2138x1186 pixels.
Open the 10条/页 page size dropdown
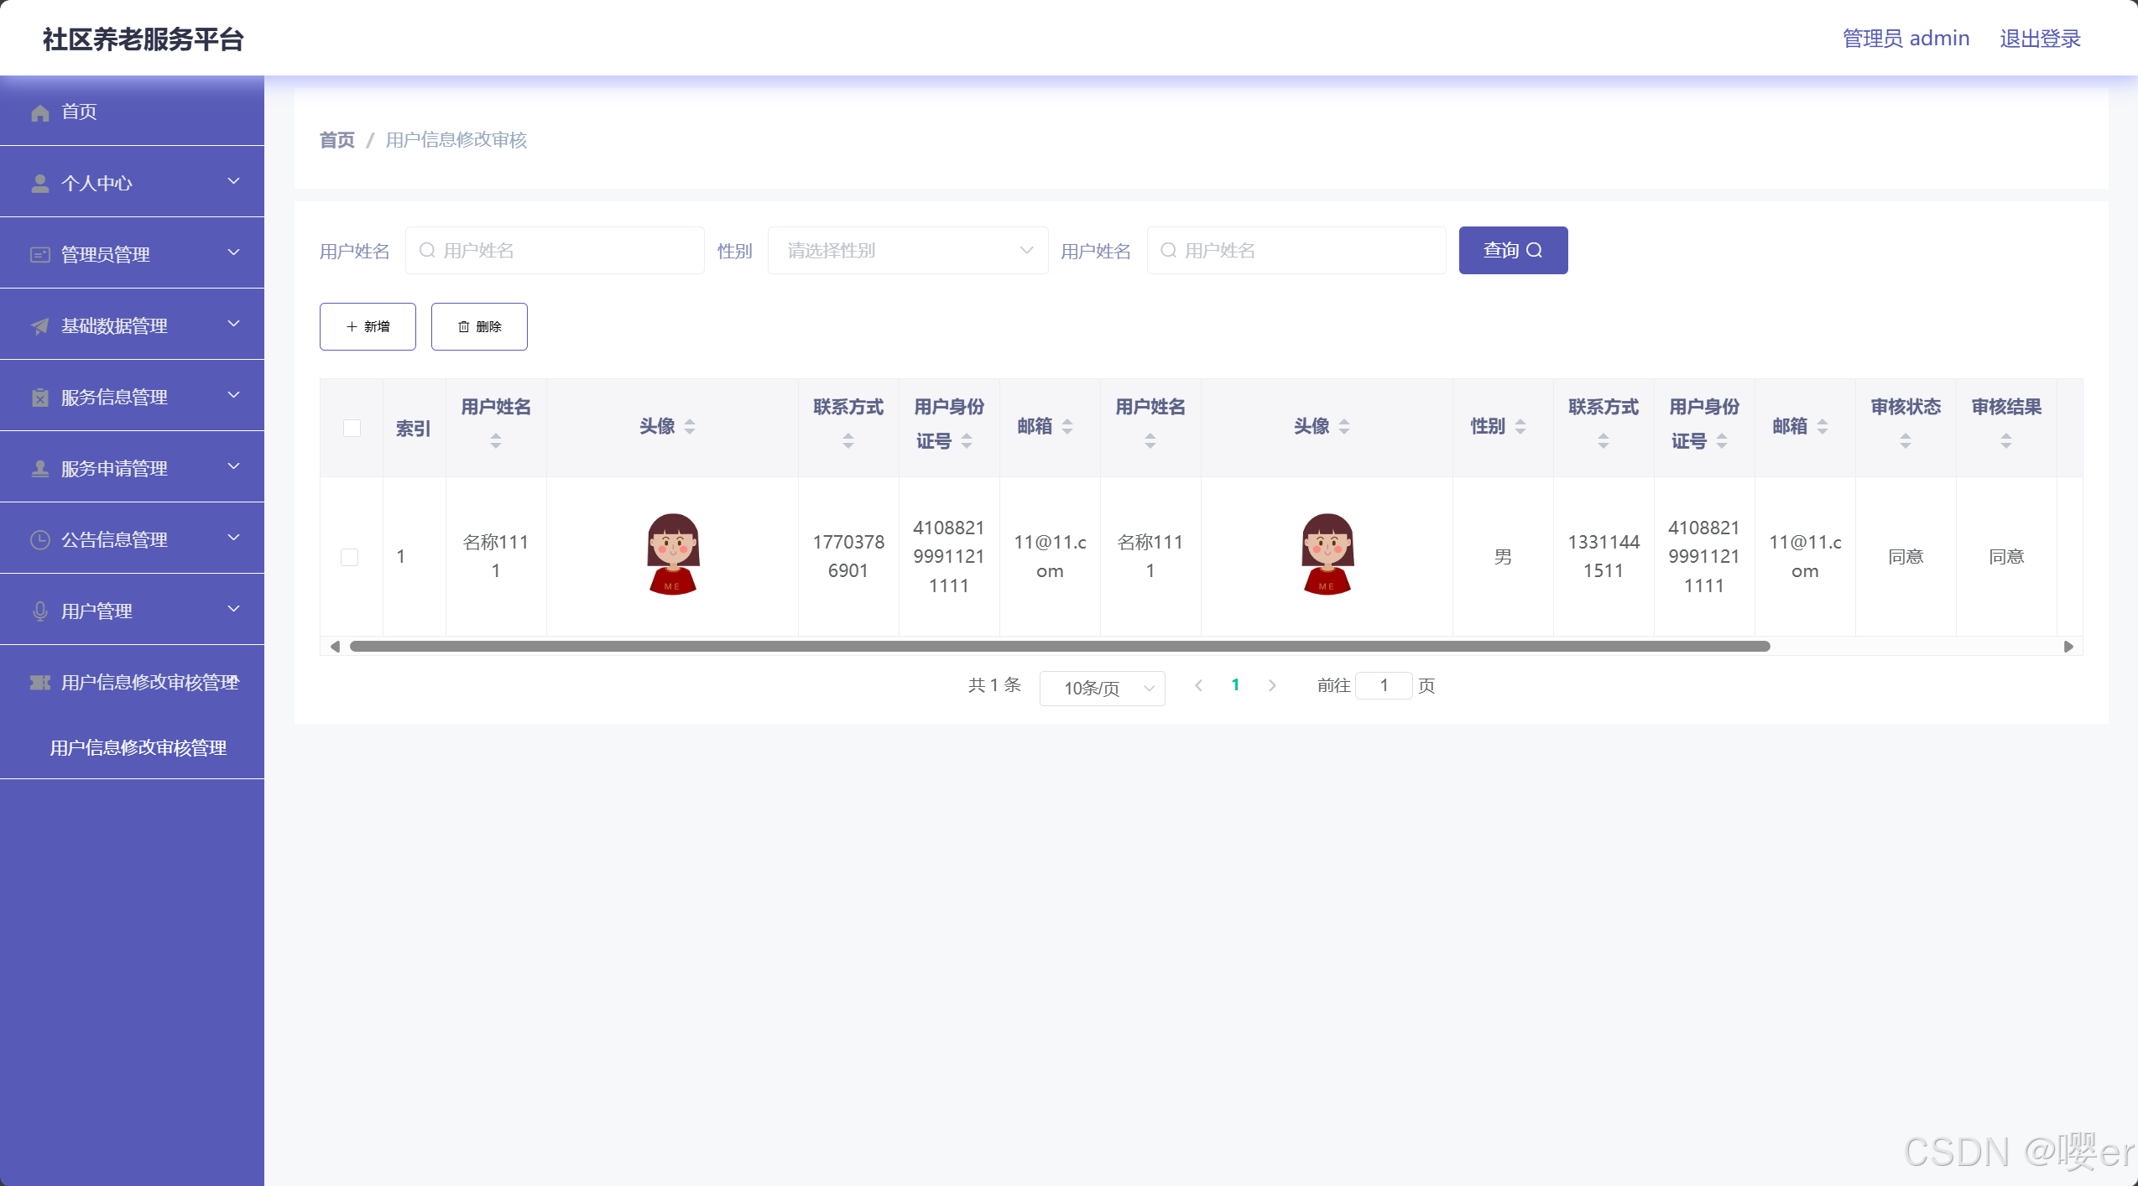click(x=1101, y=688)
